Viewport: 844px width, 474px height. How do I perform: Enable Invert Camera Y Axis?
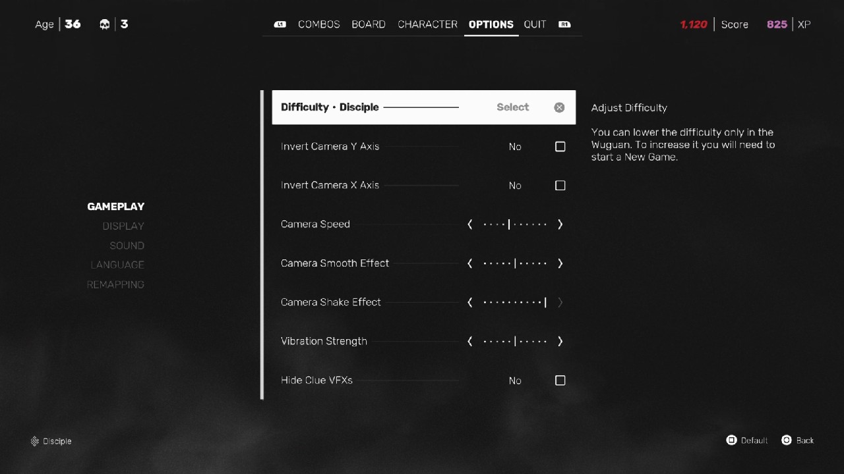pyautogui.click(x=560, y=146)
